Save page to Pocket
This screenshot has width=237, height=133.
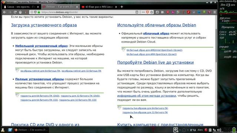147,12
